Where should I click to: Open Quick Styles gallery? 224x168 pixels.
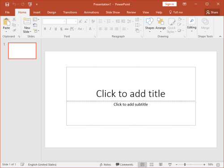coord(172,25)
